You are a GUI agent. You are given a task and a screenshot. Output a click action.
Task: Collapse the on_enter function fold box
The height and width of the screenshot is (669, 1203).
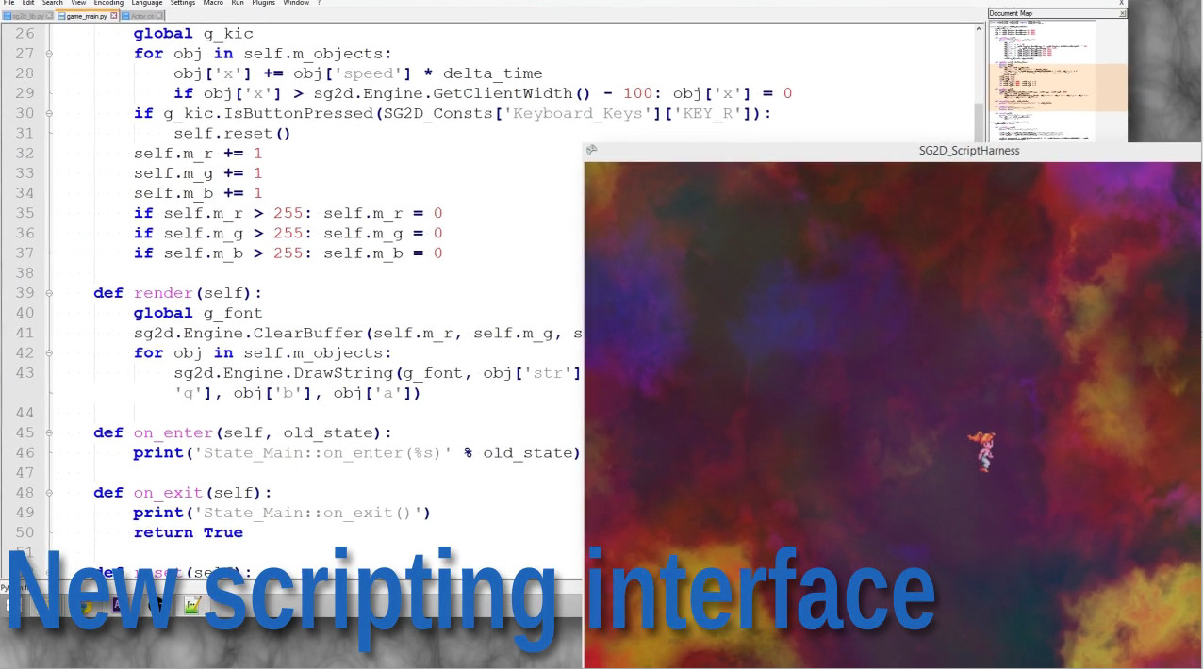pos(47,432)
